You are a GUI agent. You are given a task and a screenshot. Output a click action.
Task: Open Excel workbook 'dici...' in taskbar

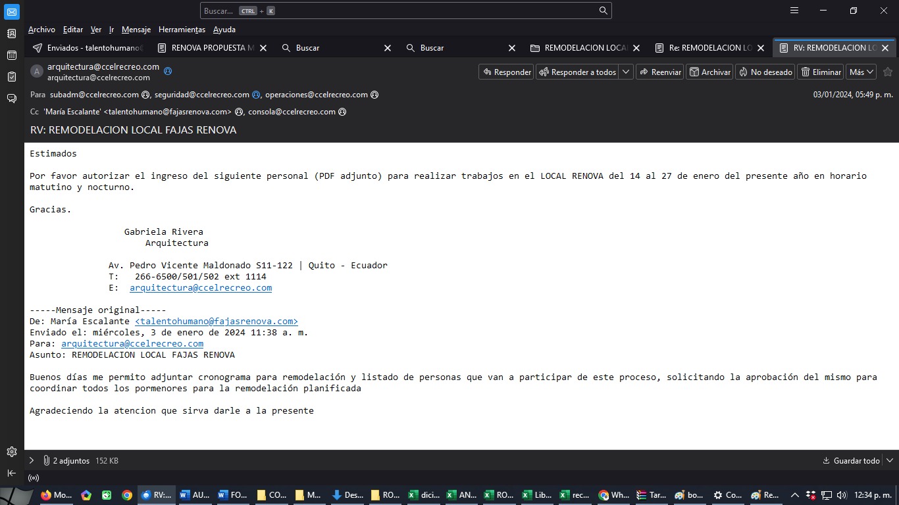click(x=423, y=495)
